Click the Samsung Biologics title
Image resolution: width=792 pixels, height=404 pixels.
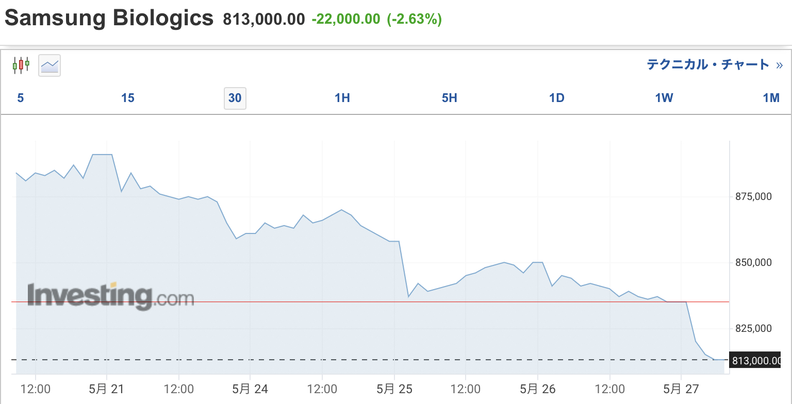(x=109, y=19)
